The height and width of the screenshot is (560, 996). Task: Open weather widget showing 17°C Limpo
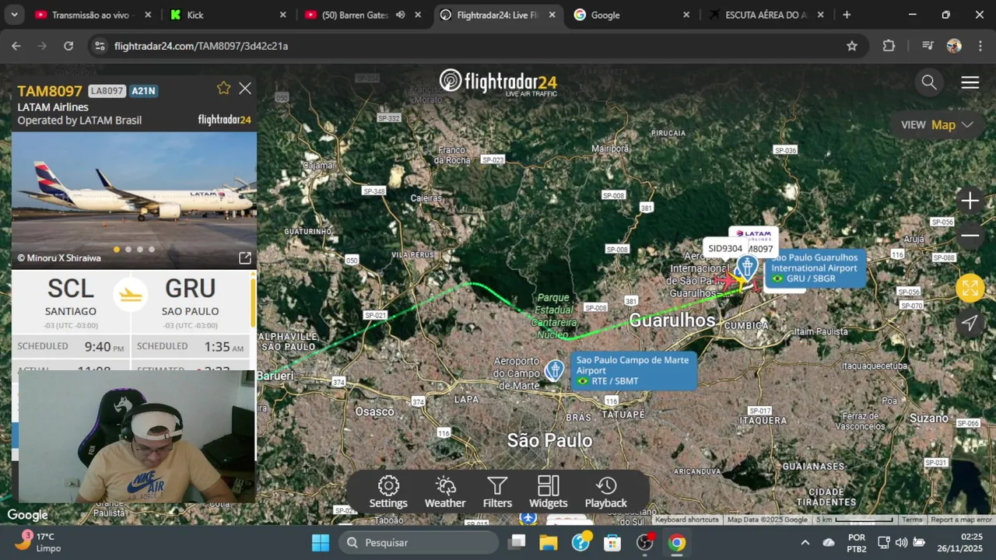click(39, 542)
